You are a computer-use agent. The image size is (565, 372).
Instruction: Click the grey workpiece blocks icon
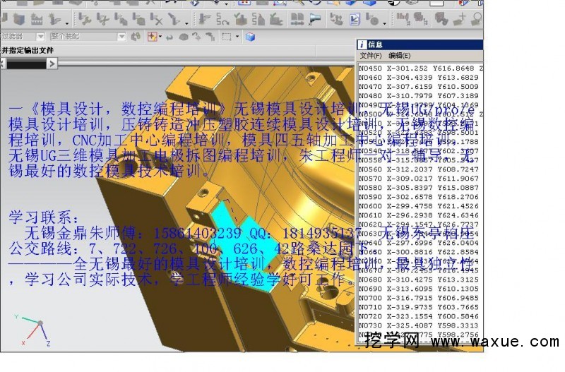click(x=441, y=19)
